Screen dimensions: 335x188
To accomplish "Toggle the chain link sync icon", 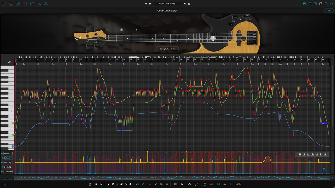I will pos(196,184).
